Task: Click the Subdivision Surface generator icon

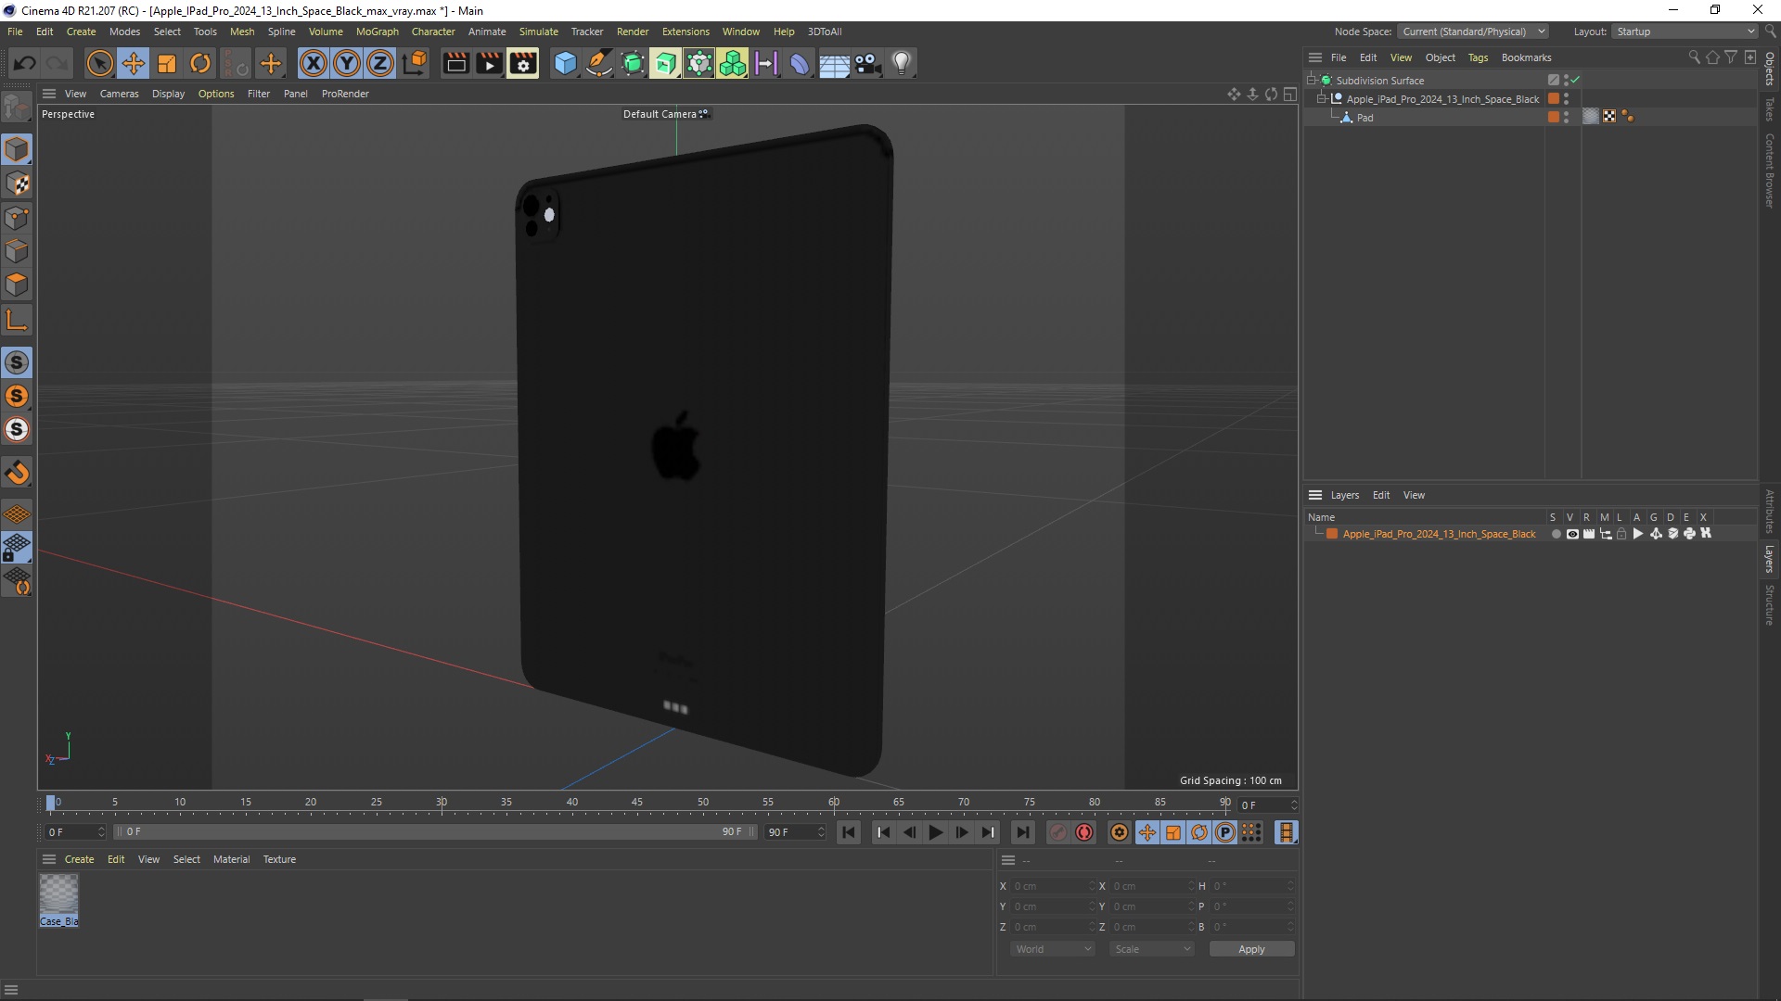Action: (633, 63)
